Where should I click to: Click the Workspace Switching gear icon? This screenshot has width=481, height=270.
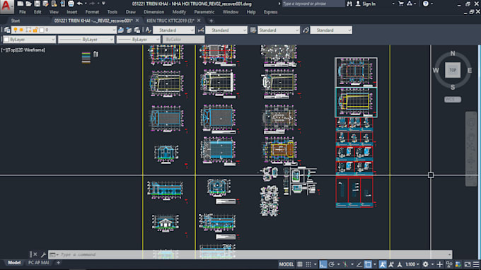(x=426, y=264)
